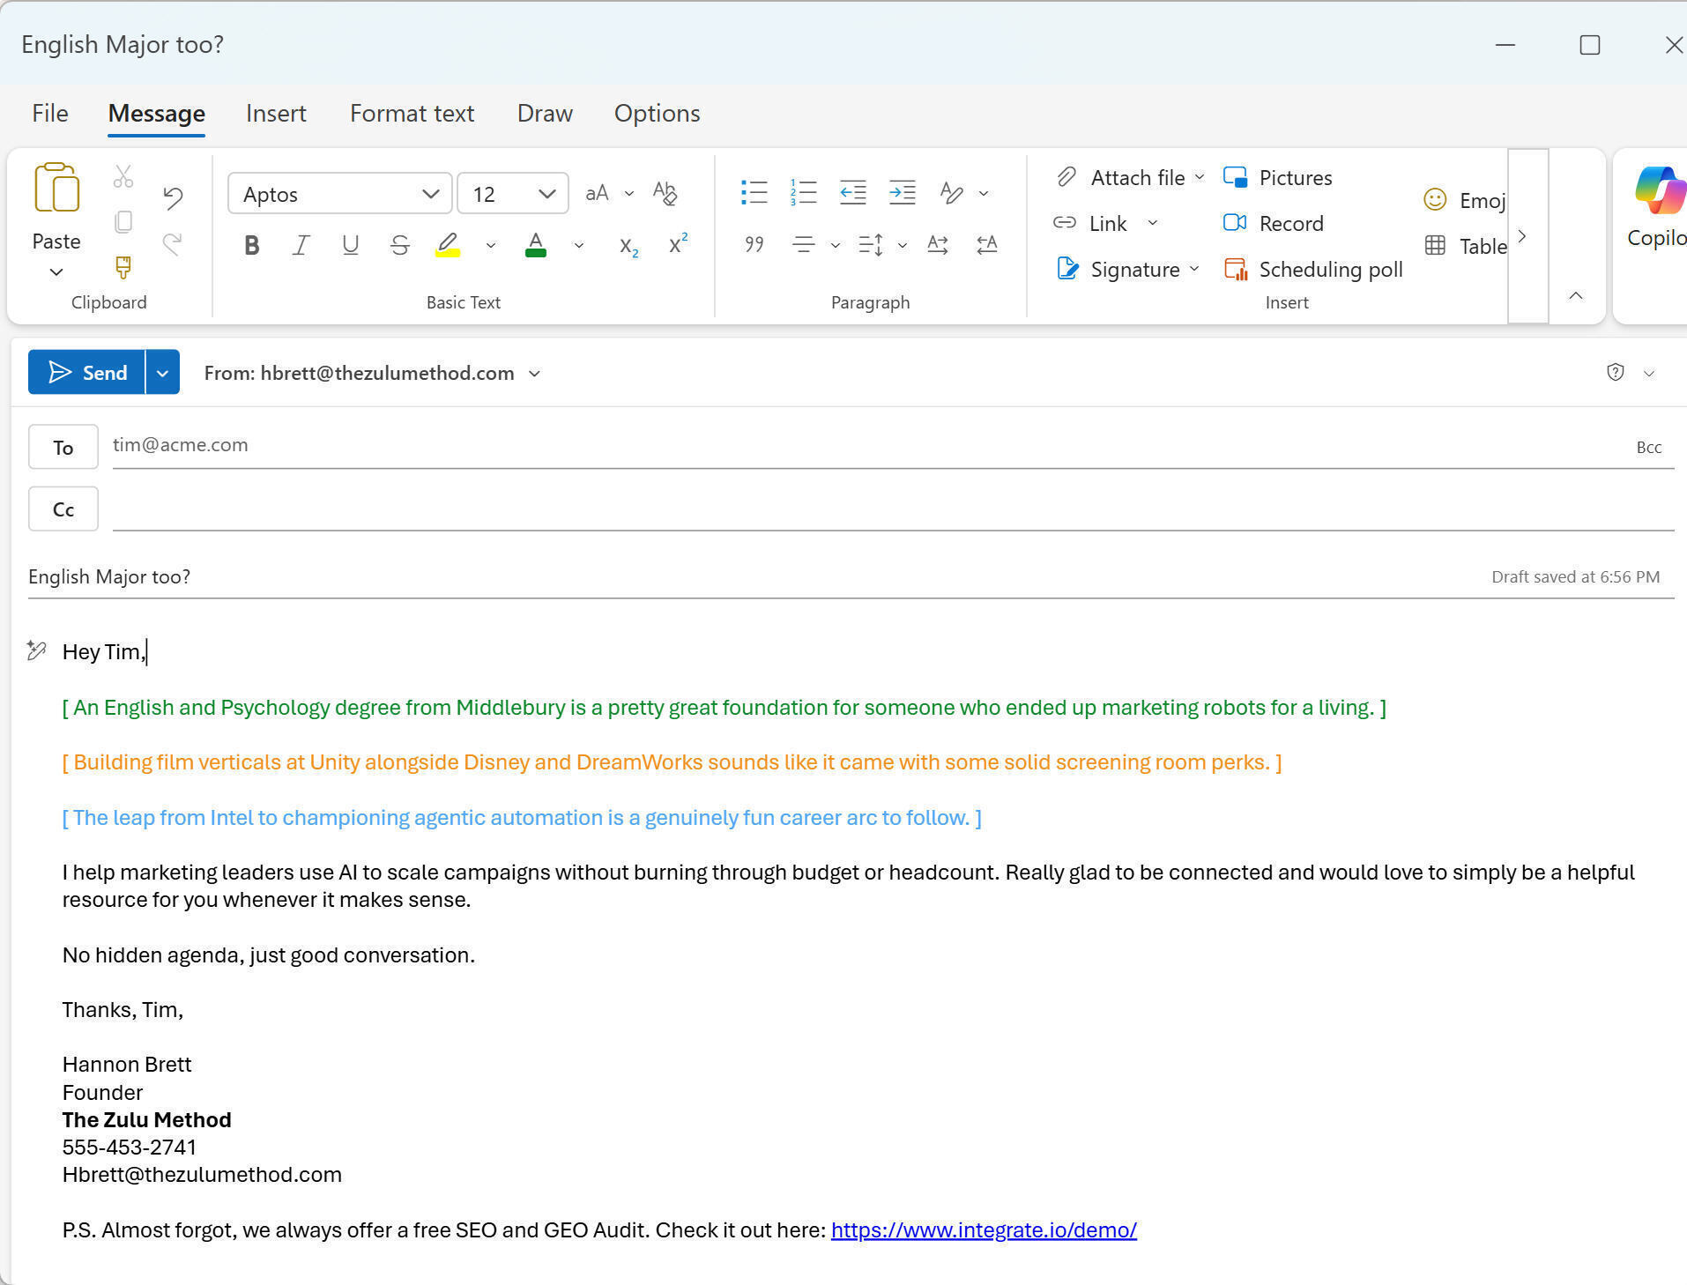Viewport: 1687px width, 1285px height.
Task: Apply subscript formatting
Action: click(628, 245)
